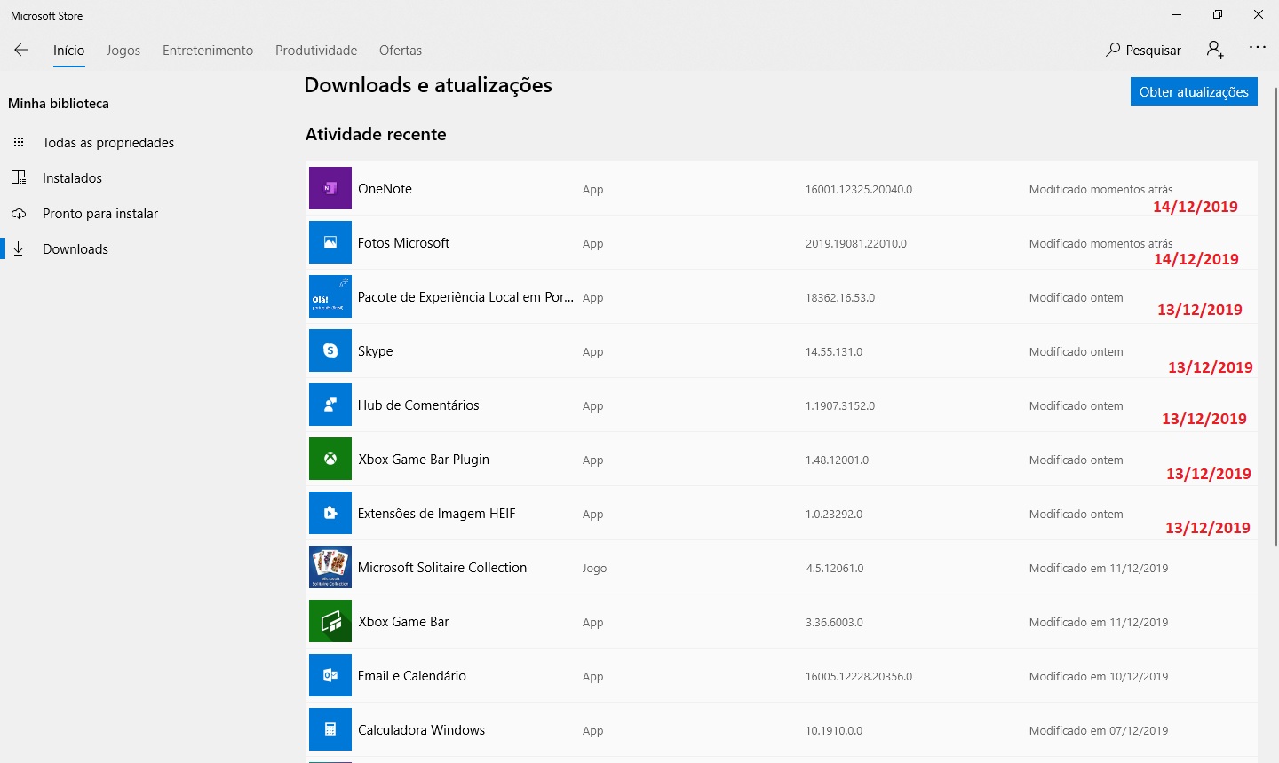Click the Instalados sidebar icon
The width and height of the screenshot is (1279, 763).
tap(19, 177)
